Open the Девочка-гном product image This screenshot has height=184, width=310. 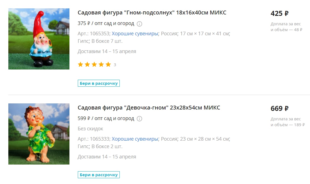coord(39,134)
